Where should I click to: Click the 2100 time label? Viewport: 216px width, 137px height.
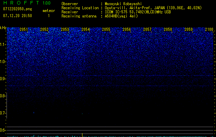(209, 29)
